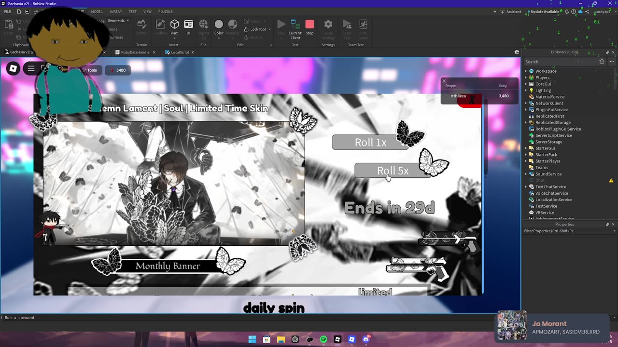Click the Explorer filter history icon
The width and height of the screenshot is (618, 347).
[x=602, y=62]
